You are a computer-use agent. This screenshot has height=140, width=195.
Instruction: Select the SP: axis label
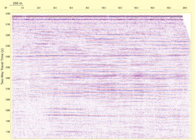coord(6,8)
